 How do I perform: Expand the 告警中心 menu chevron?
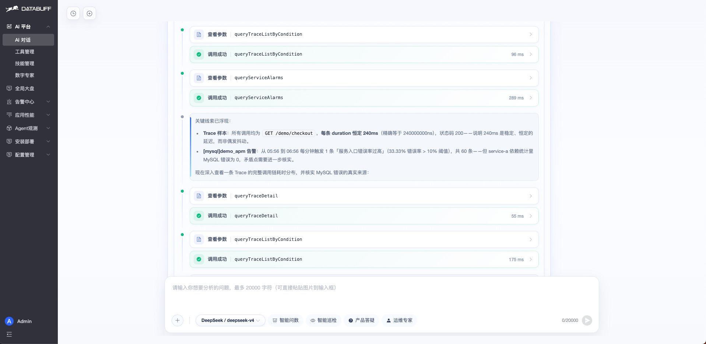[48, 102]
